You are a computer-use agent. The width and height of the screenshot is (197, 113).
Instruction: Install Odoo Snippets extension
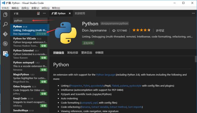(x=44, y=94)
